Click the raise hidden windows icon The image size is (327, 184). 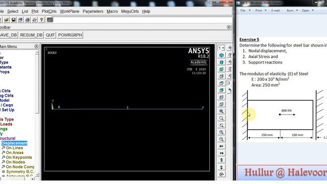(50, 20)
